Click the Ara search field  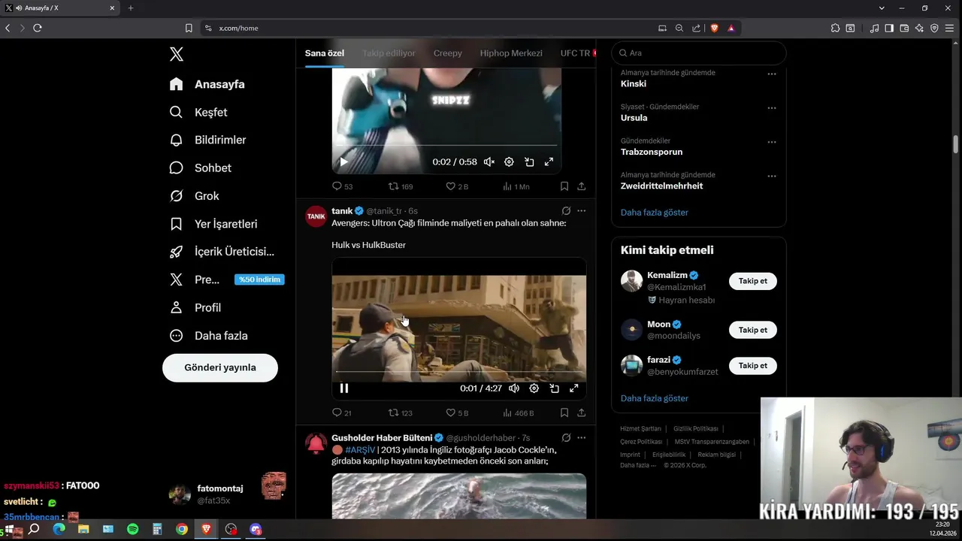click(699, 53)
